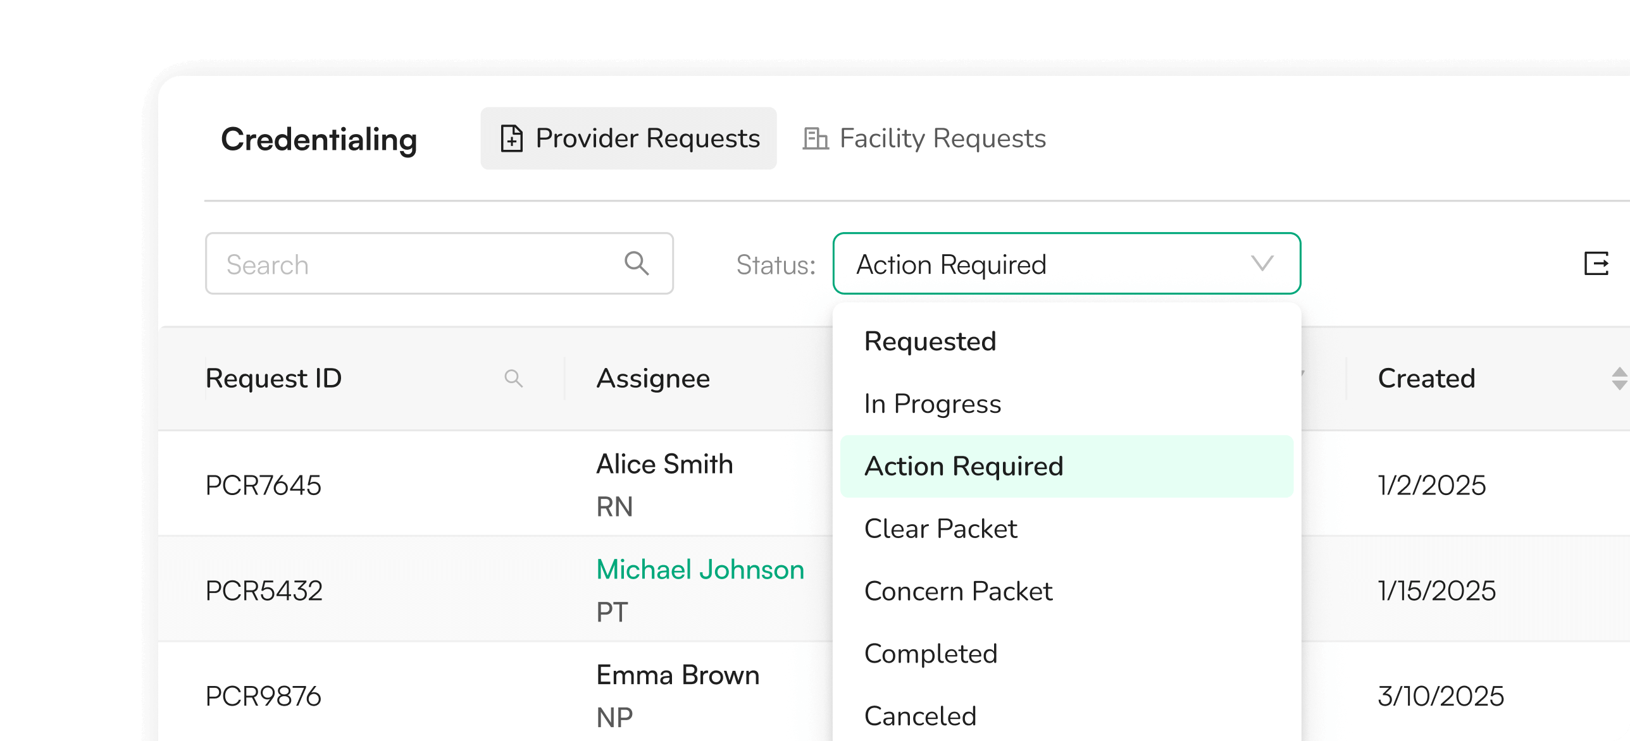This screenshot has width=1630, height=741.
Task: Collapse the Status dropdown showing Action Required
Action: 1067,264
